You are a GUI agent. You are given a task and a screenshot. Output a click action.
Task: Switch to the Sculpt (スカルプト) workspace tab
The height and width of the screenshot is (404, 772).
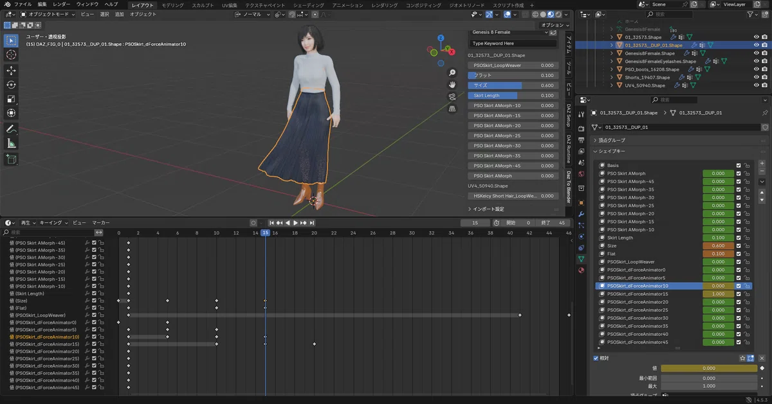point(203,4)
